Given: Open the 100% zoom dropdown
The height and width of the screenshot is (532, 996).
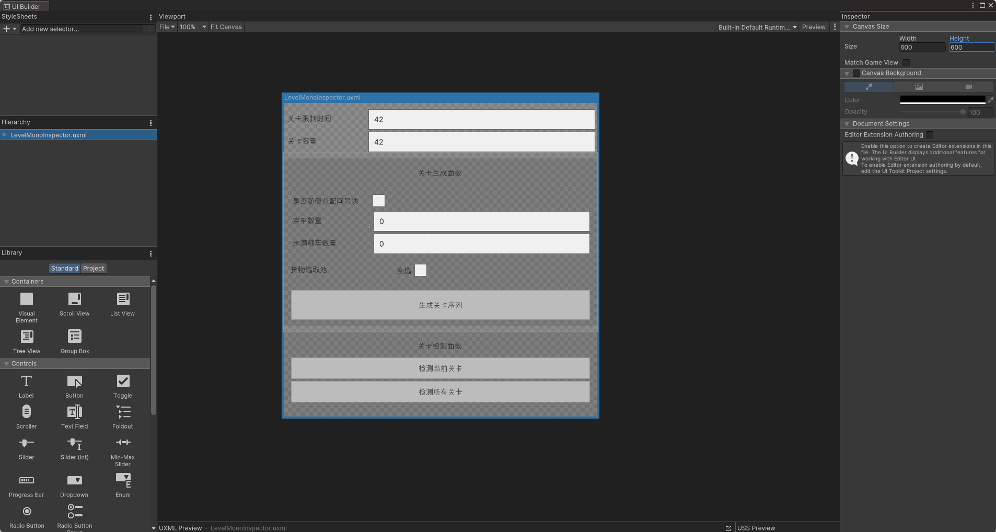Looking at the screenshot, I should coord(193,27).
